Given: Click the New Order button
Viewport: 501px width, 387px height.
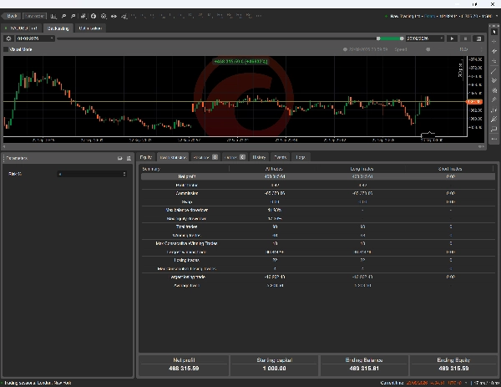Looking at the screenshot, I should [x=34, y=16].
